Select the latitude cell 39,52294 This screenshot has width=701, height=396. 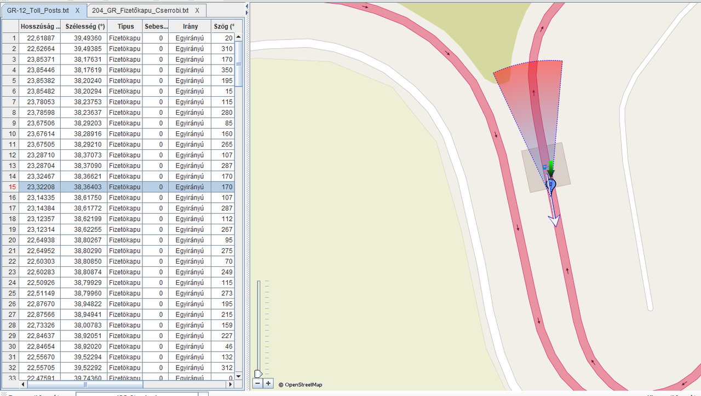83,358
